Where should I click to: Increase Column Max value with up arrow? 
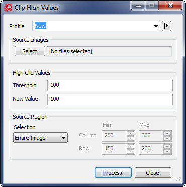click(x=167, y=133)
